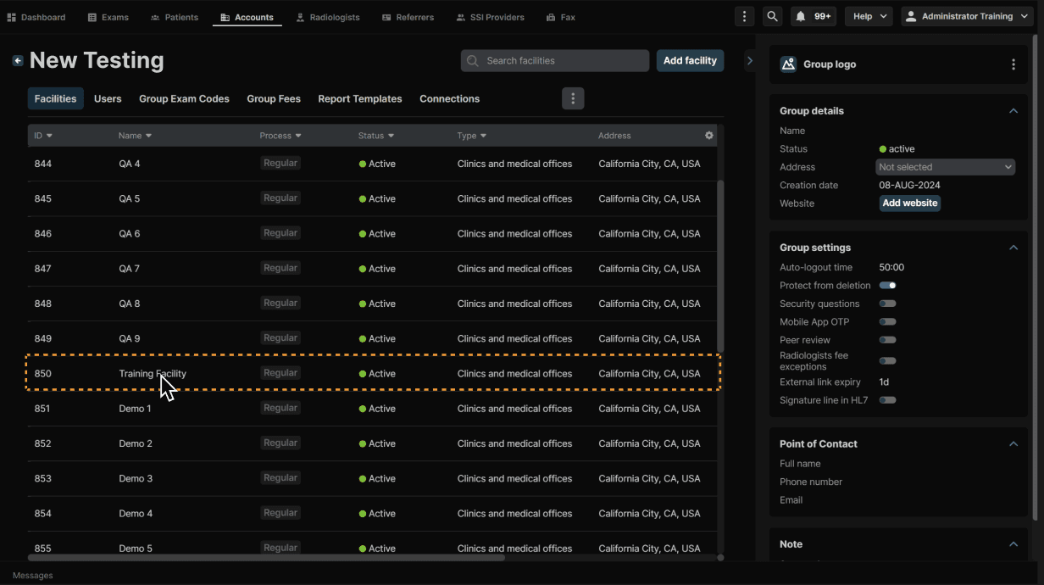Sort by Name column header
The width and height of the screenshot is (1044, 585).
[x=136, y=136]
